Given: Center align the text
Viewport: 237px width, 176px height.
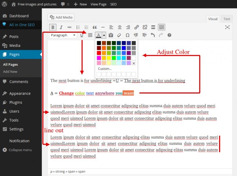Looking at the screenshot, I should coord(119,27).
